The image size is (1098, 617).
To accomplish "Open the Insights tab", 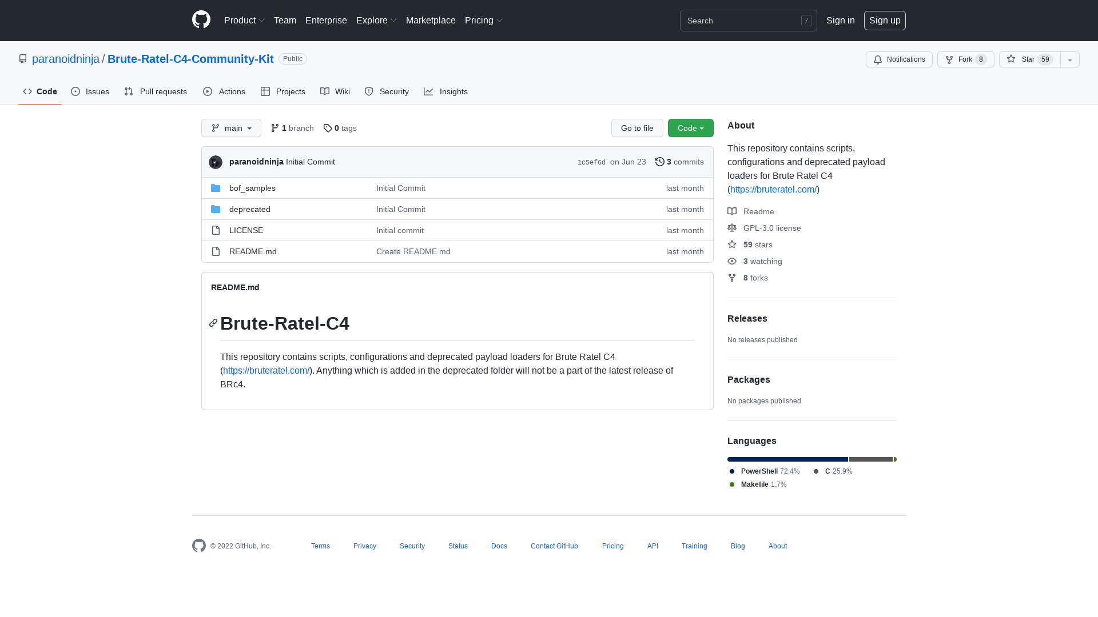I will pos(445,91).
